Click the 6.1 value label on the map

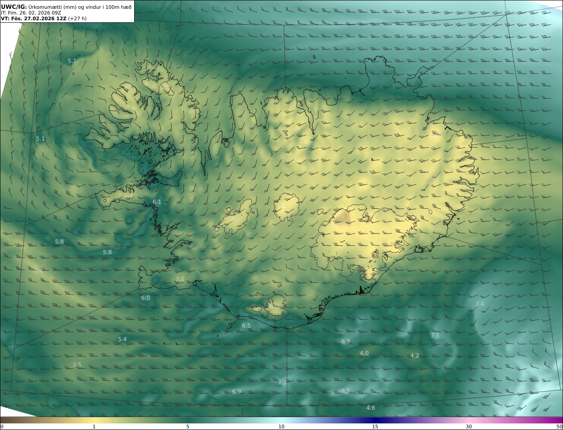tap(157, 202)
